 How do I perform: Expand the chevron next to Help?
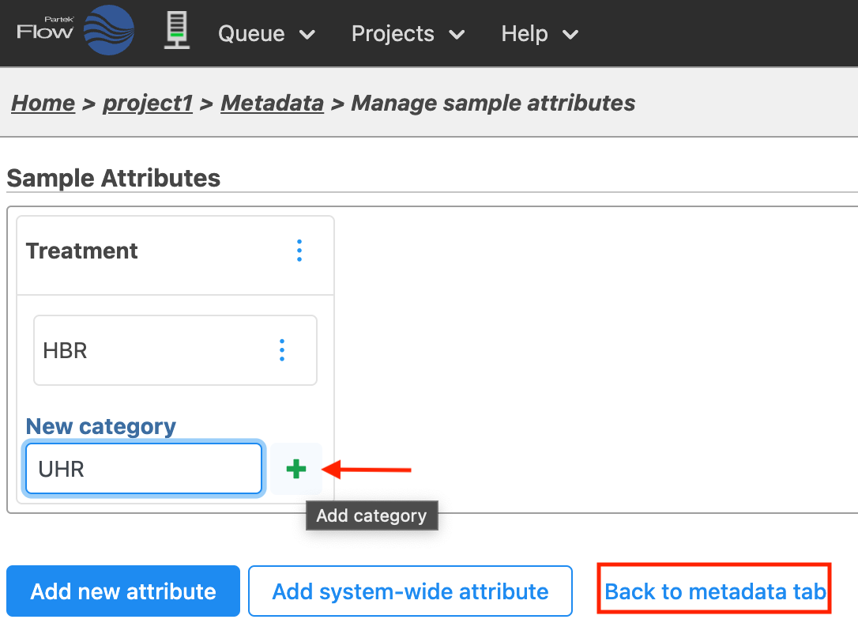coord(570,35)
